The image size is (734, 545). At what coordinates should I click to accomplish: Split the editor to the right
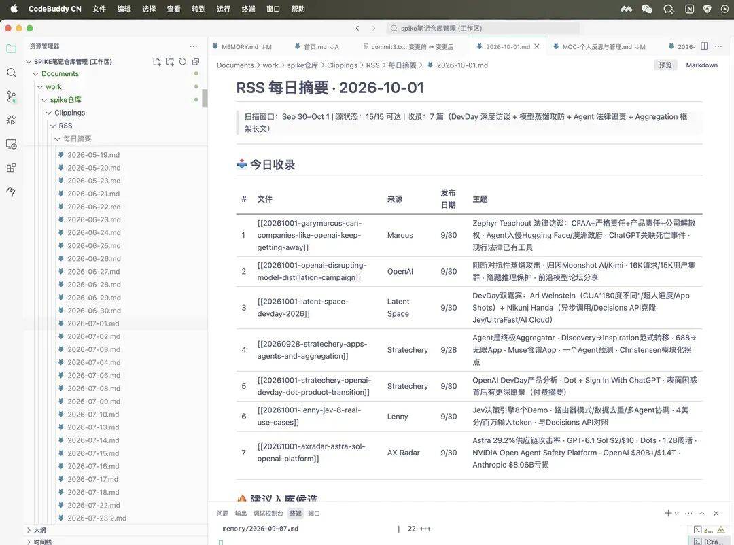(x=704, y=46)
